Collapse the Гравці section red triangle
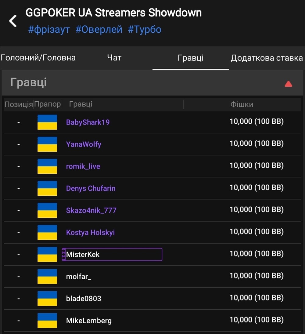 tap(288, 84)
